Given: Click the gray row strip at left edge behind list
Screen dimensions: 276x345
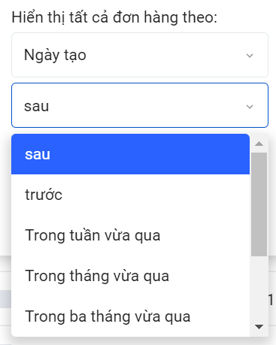Looking at the screenshot, I should pyautogui.click(x=5, y=299).
